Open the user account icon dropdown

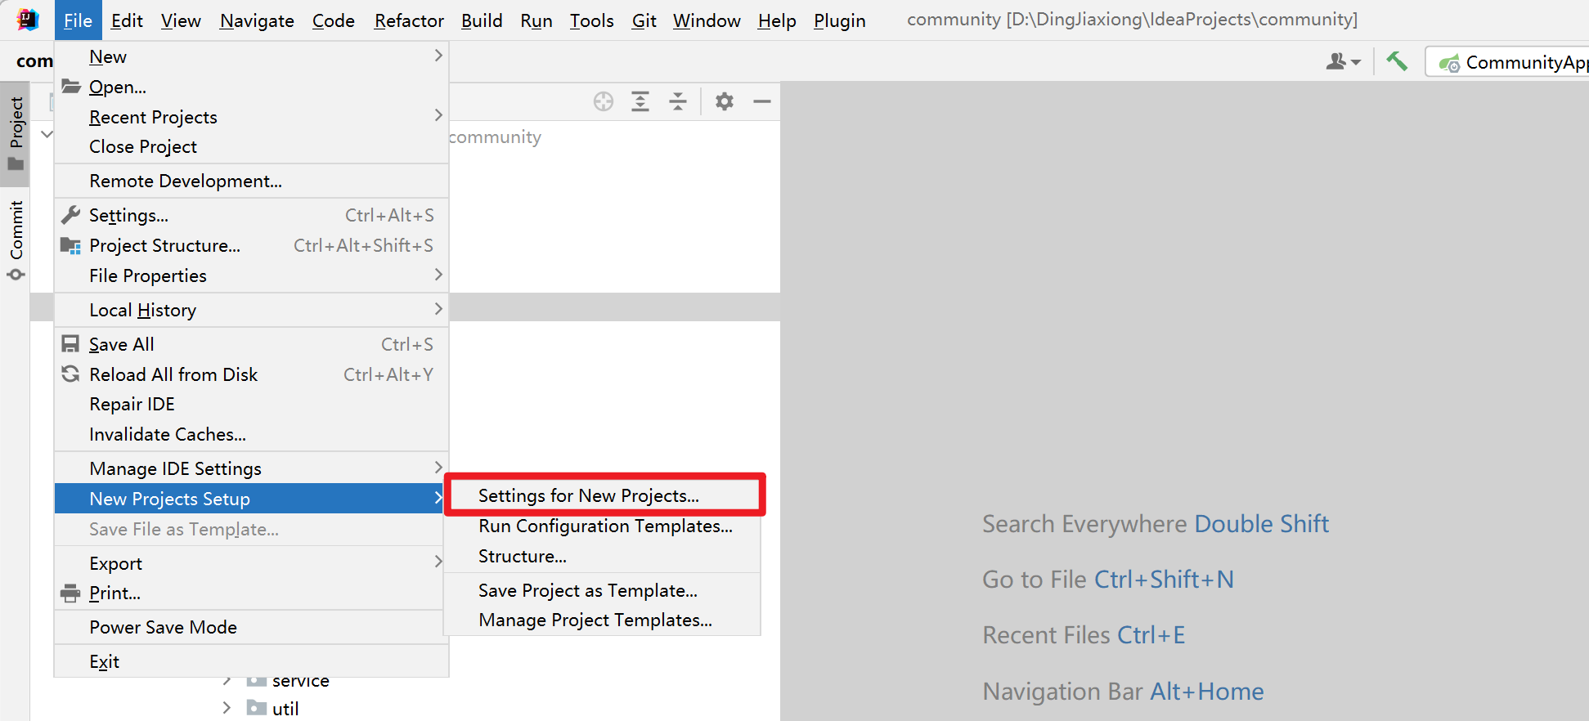[x=1343, y=61]
